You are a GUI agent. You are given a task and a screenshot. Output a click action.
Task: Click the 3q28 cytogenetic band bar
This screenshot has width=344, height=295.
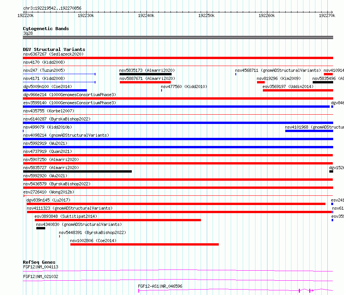point(178,37)
